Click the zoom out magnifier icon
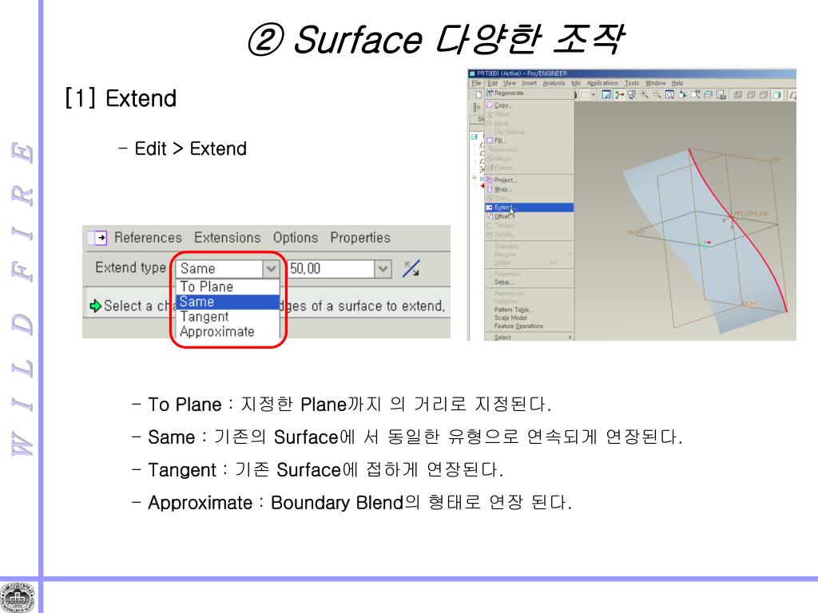Viewport: 818px width, 613px height. (x=657, y=94)
